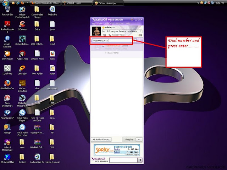Viewport: 227px width, 170px height.
Task: Open Yahoo! Messenger desktop shortcut
Action: [x=7, y=145]
